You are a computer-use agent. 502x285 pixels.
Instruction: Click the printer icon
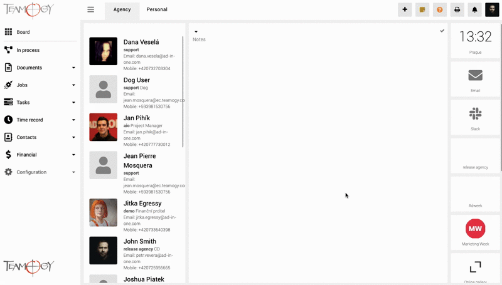pos(457,9)
